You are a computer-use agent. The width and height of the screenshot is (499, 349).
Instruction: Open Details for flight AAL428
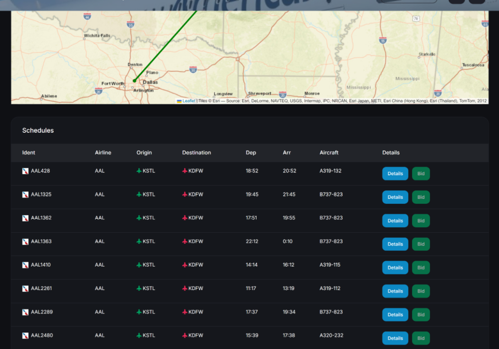pyautogui.click(x=395, y=174)
